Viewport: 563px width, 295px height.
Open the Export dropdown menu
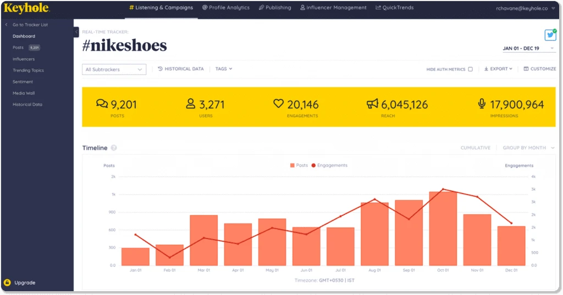[x=498, y=69]
